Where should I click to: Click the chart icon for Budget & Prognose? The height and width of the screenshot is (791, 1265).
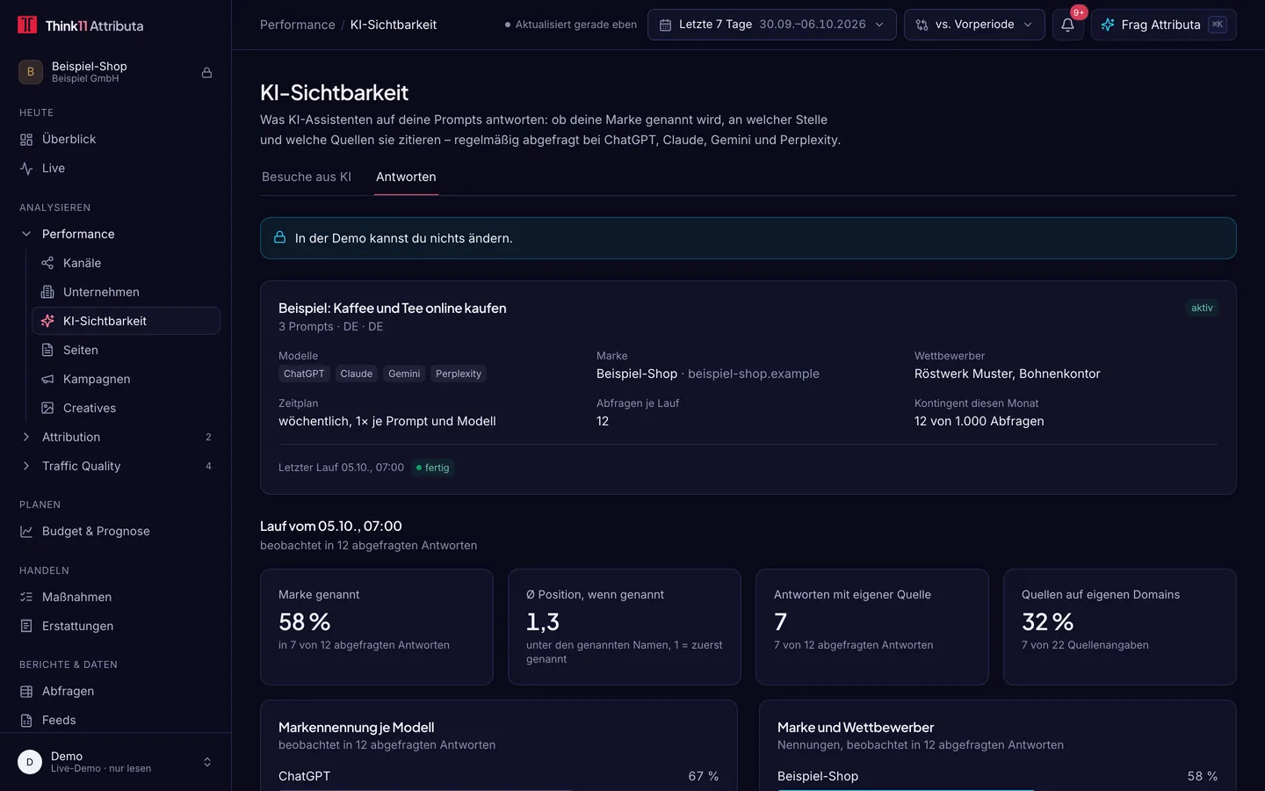point(26,531)
